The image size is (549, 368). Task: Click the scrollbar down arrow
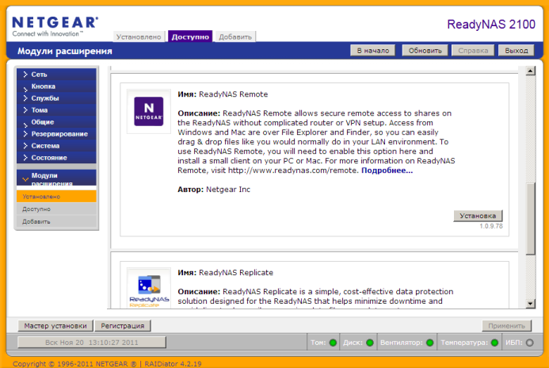pos(531,304)
